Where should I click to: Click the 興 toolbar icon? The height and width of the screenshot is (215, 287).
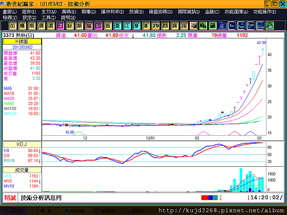(175, 26)
